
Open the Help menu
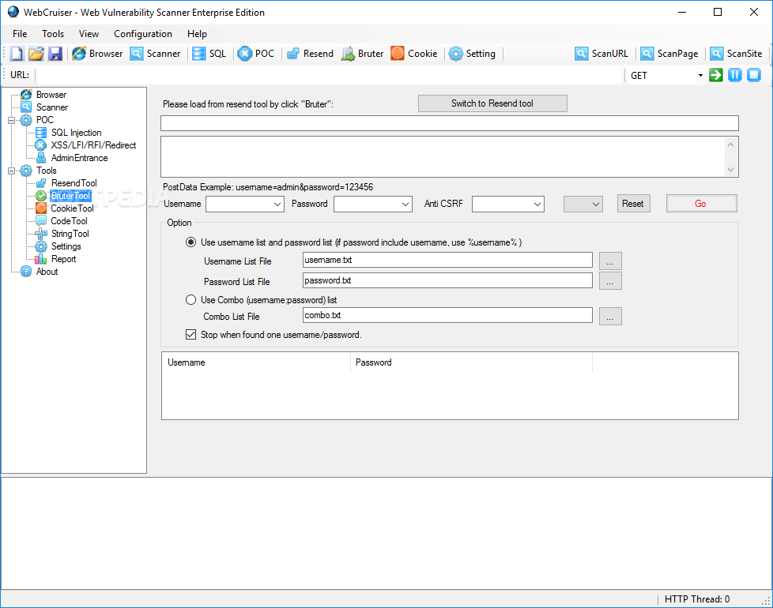coord(197,34)
